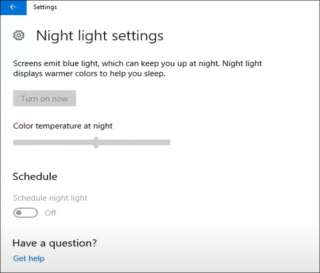Open the Get help link
Viewport: 320px width, 273px height.
(29, 258)
